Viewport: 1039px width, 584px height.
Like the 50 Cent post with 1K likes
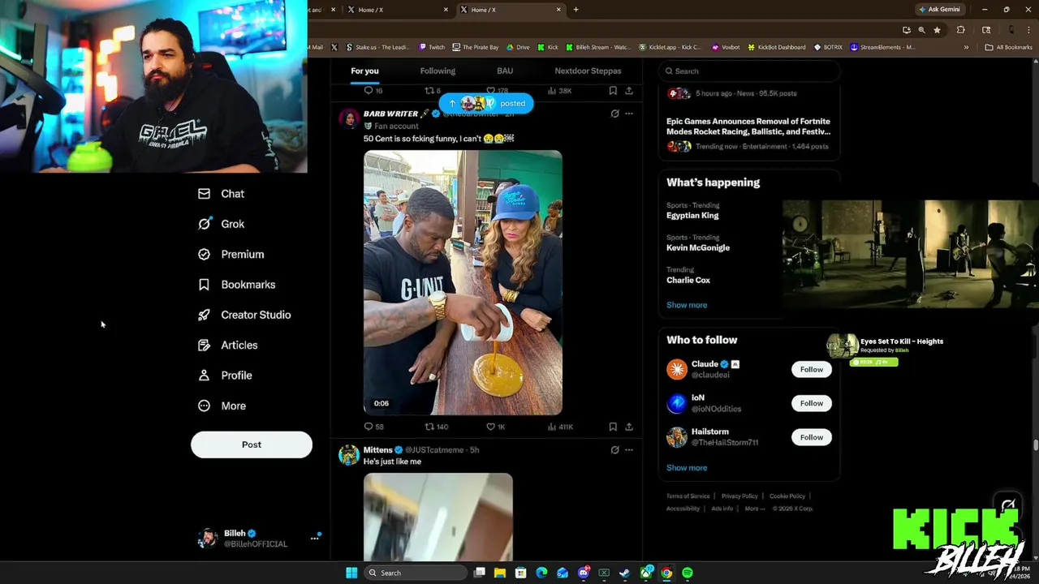coord(495,427)
